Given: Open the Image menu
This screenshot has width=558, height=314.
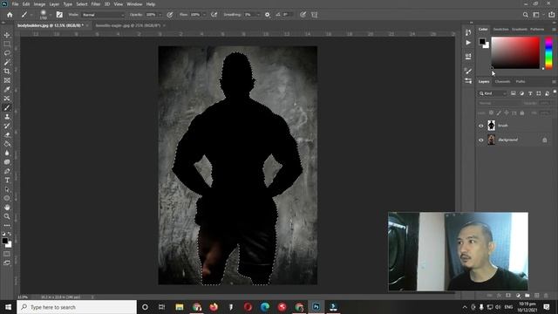Looking at the screenshot, I should [39, 4].
